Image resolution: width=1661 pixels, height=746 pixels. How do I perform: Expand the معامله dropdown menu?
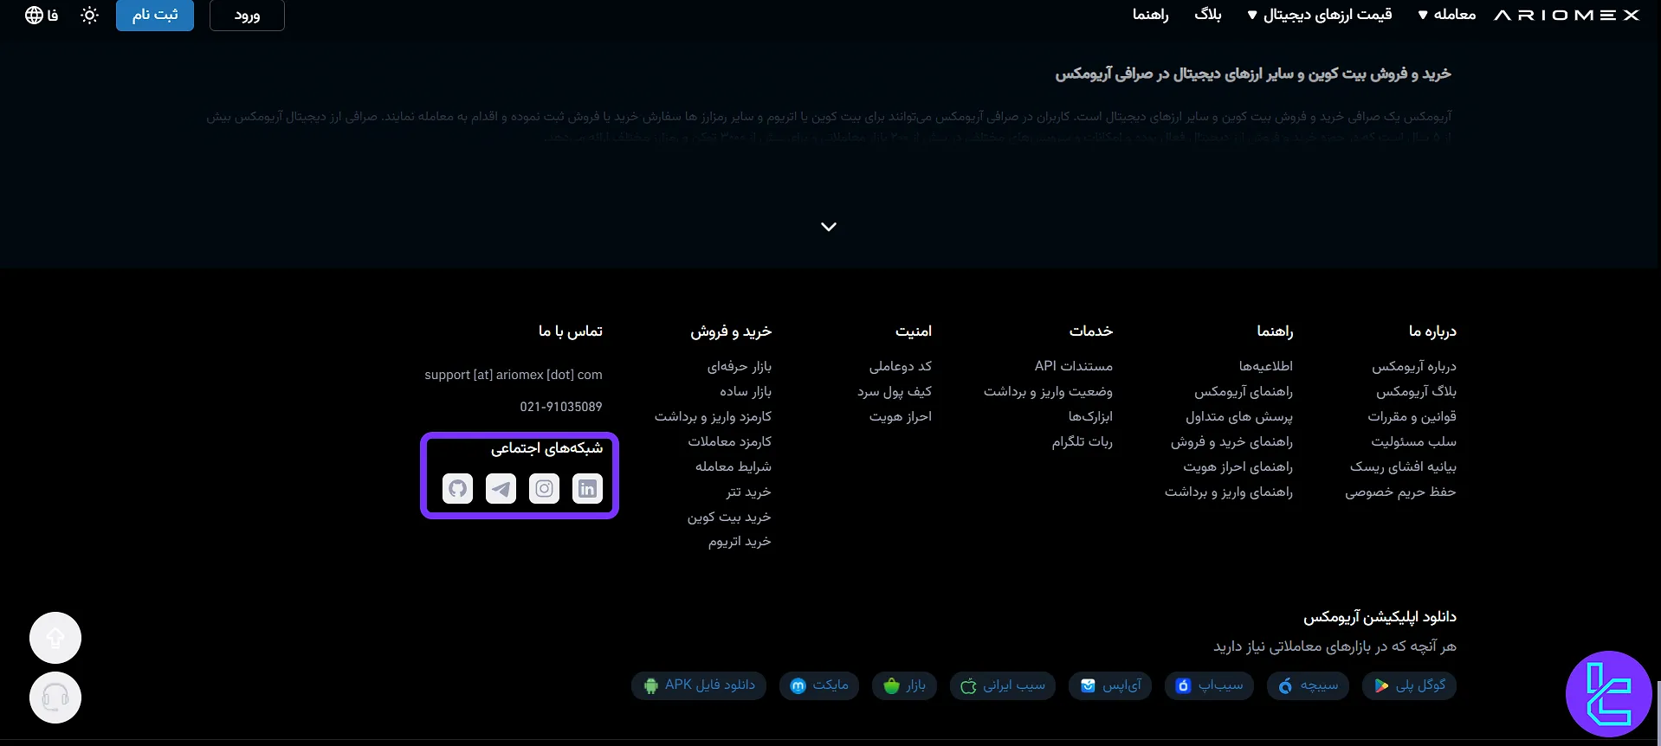click(1446, 15)
